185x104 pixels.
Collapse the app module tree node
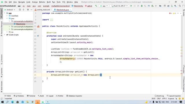pyautogui.click(x=5, y=13)
